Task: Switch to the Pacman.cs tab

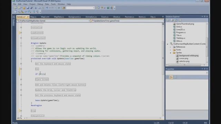Action: [x=129, y=17]
